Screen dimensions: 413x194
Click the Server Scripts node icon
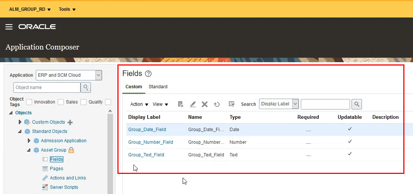point(45,187)
